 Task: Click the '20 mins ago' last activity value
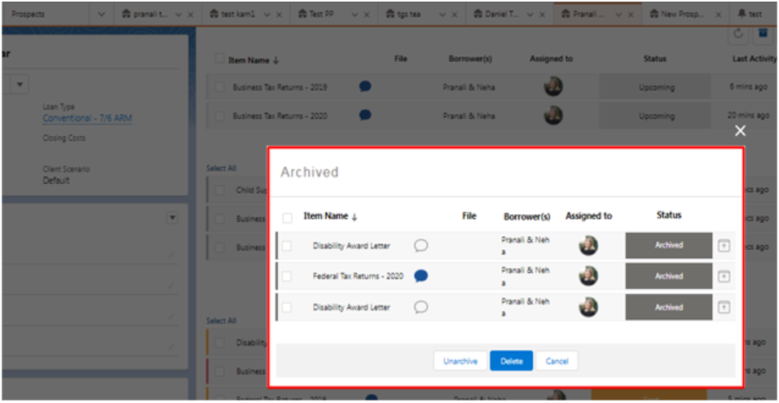click(x=748, y=115)
